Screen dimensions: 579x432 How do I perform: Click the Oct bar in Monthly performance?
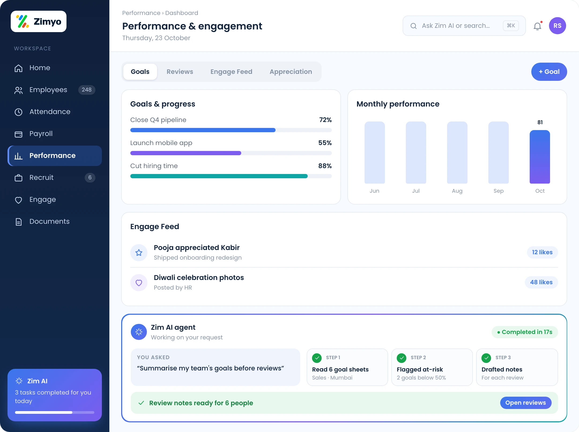click(x=540, y=157)
